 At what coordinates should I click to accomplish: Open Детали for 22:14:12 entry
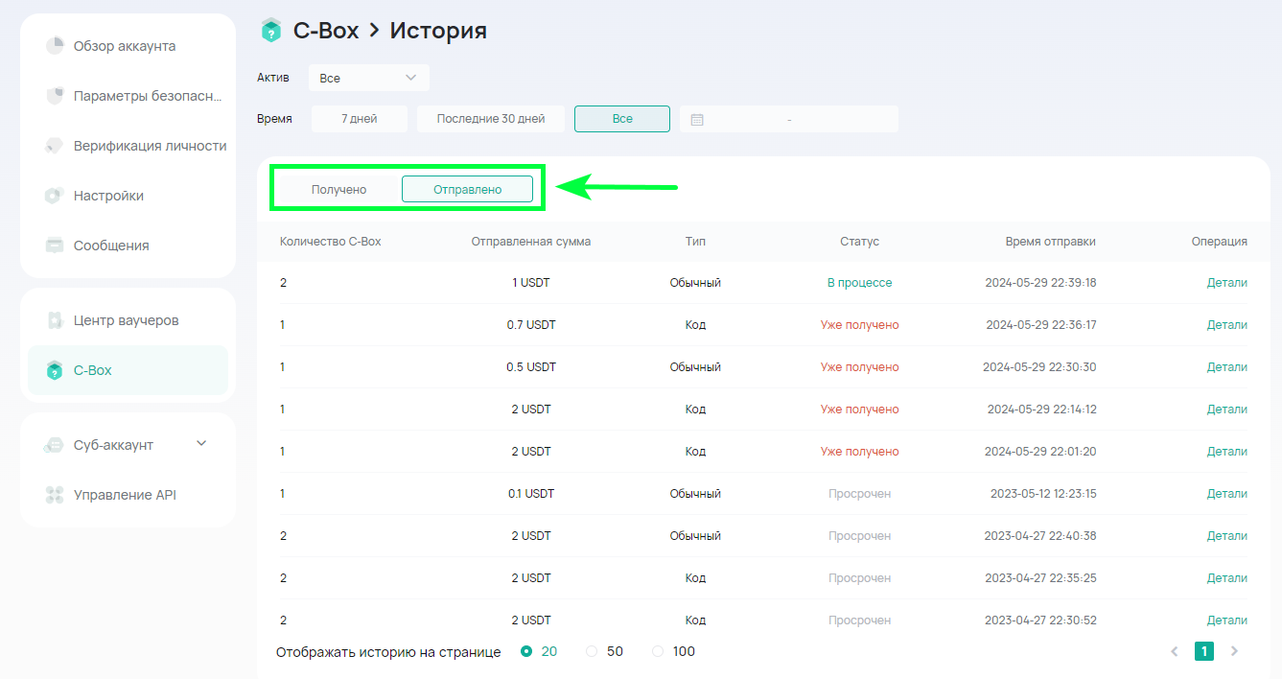[1226, 410]
